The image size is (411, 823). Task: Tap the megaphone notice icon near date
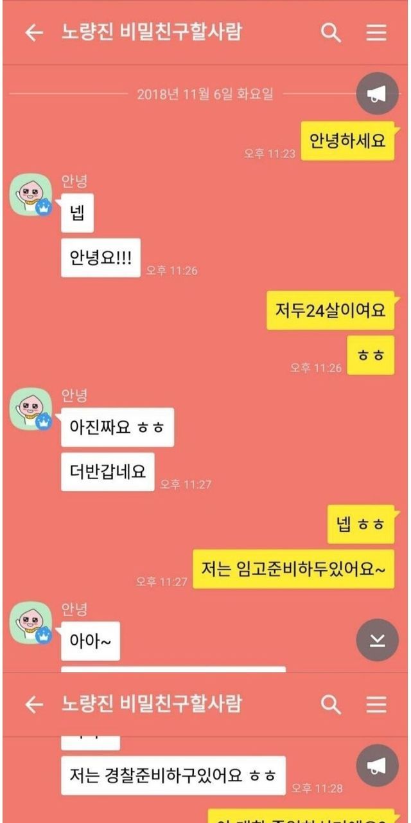pos(377,94)
